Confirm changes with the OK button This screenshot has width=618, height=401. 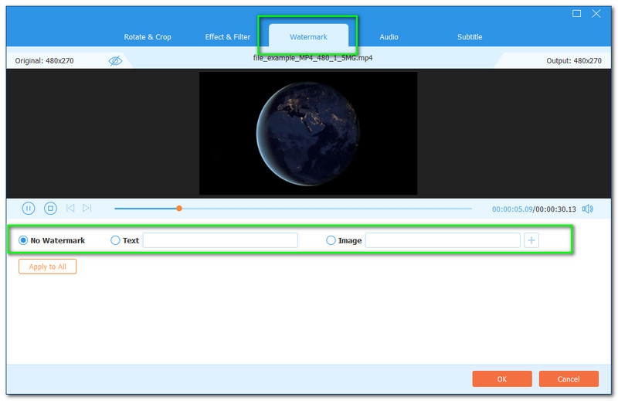[x=502, y=379]
